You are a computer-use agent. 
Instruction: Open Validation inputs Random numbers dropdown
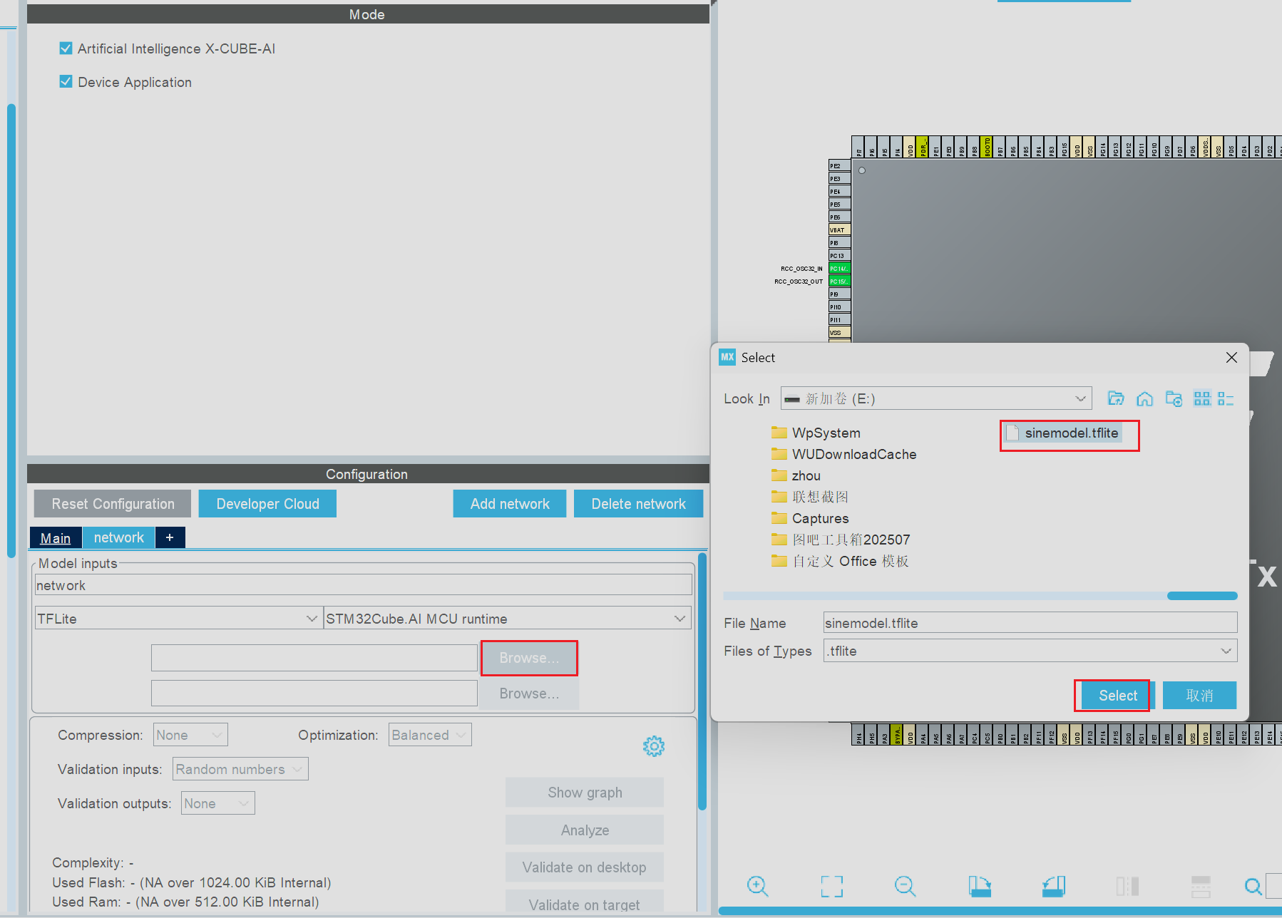[x=240, y=769]
